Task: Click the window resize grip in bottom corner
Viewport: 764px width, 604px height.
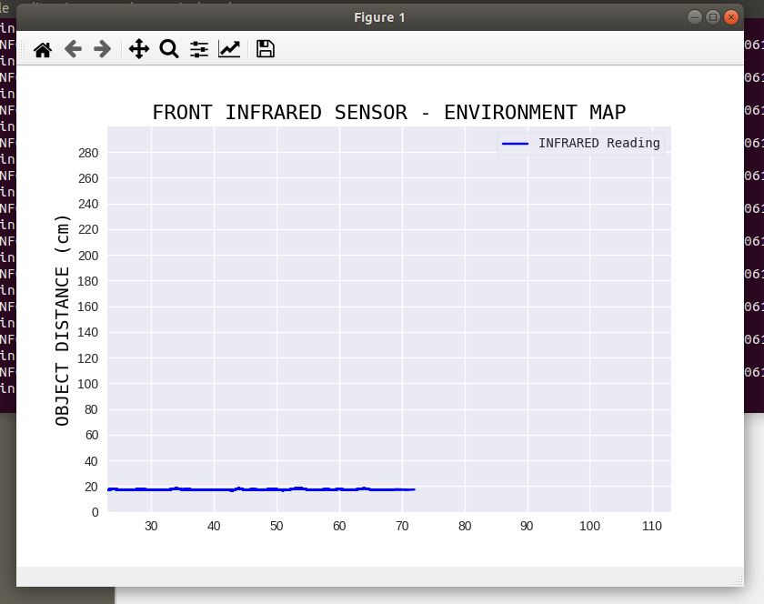Action: (739, 580)
